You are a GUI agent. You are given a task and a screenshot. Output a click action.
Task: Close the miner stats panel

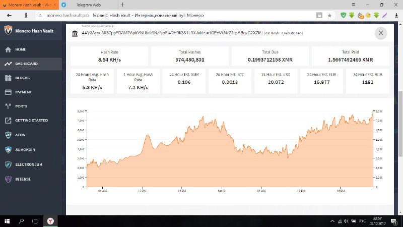(x=381, y=33)
